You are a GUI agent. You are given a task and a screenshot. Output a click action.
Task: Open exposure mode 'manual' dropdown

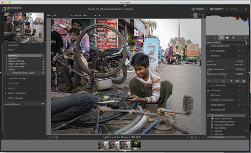[240, 61]
